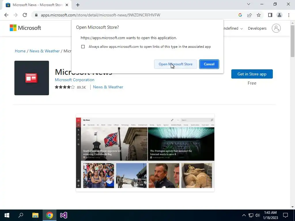Bookmark this page with star icon
Viewport: 295px width, 221px height.
259,15
